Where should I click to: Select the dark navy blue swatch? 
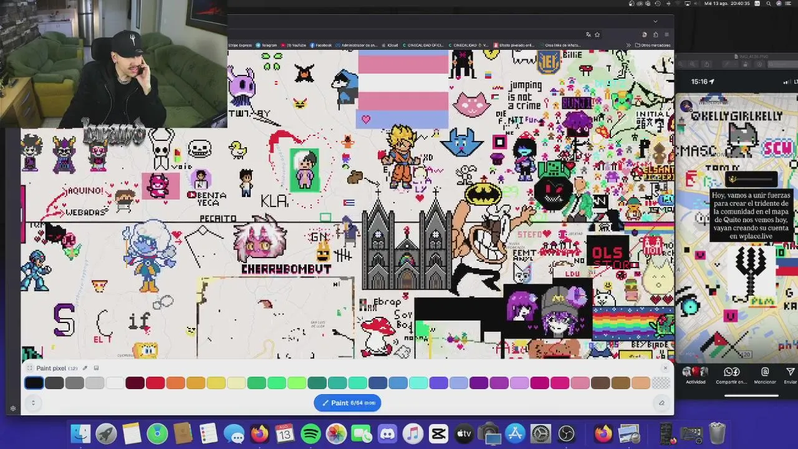(x=378, y=383)
